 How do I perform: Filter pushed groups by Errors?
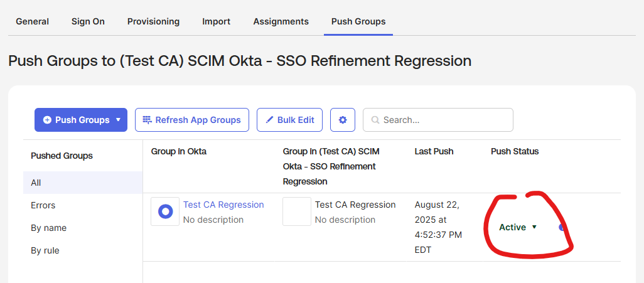tap(43, 205)
